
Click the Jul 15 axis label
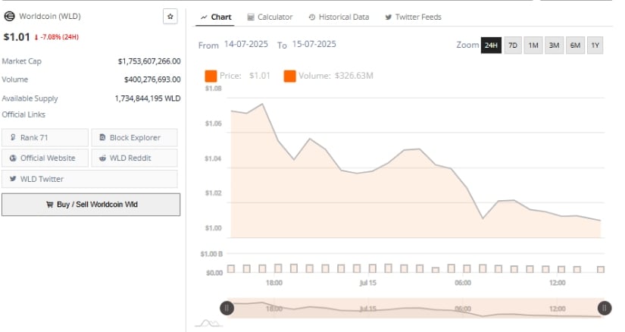pyautogui.click(x=367, y=283)
